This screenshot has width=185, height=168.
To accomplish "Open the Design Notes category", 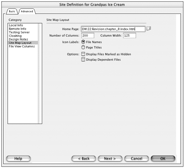I will point(23,39).
